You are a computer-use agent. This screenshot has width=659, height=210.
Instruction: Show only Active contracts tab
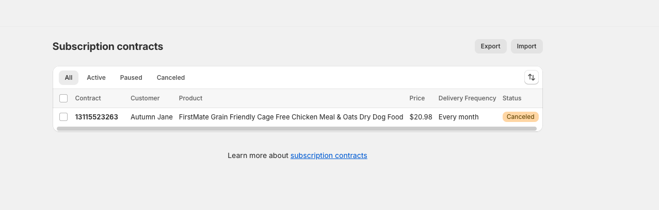(96, 78)
